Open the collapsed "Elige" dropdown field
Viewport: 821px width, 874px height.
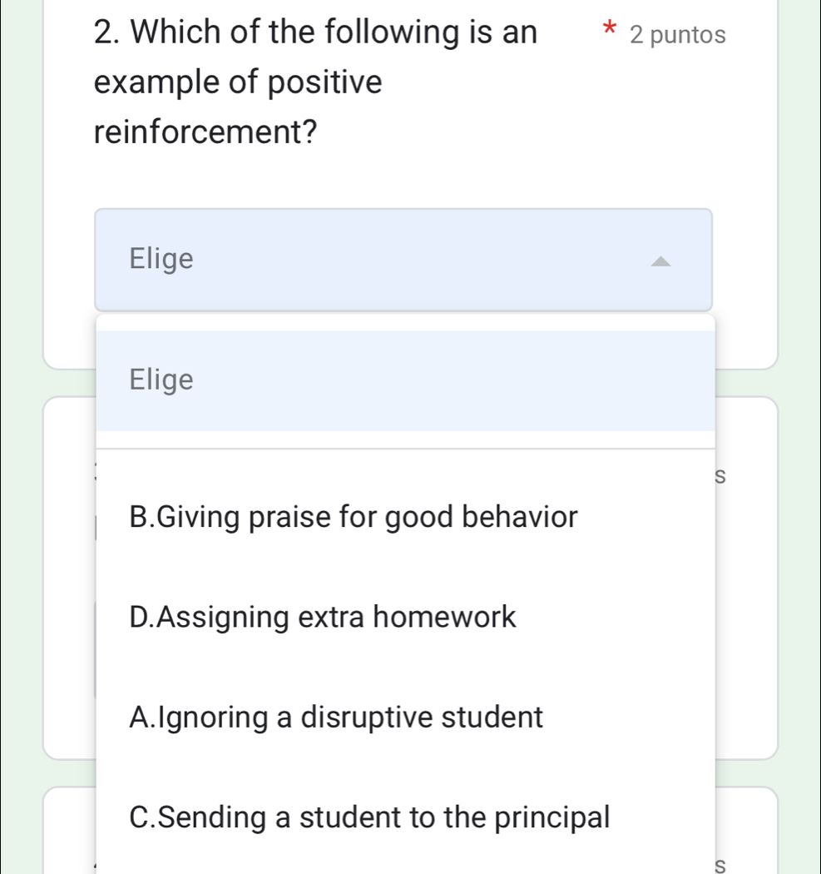tap(403, 260)
